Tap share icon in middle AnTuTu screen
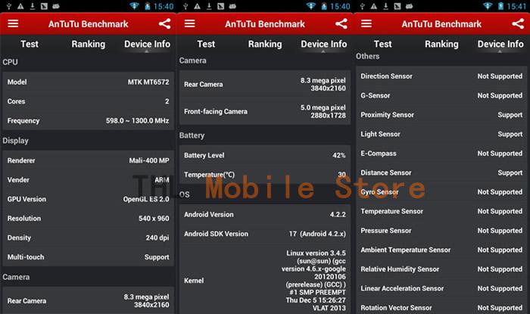 pyautogui.click(x=341, y=23)
